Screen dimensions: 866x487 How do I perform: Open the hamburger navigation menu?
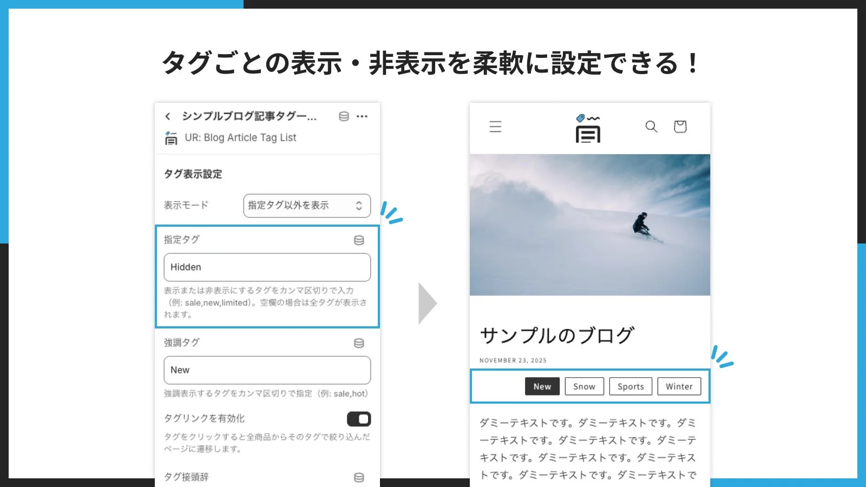coord(496,127)
